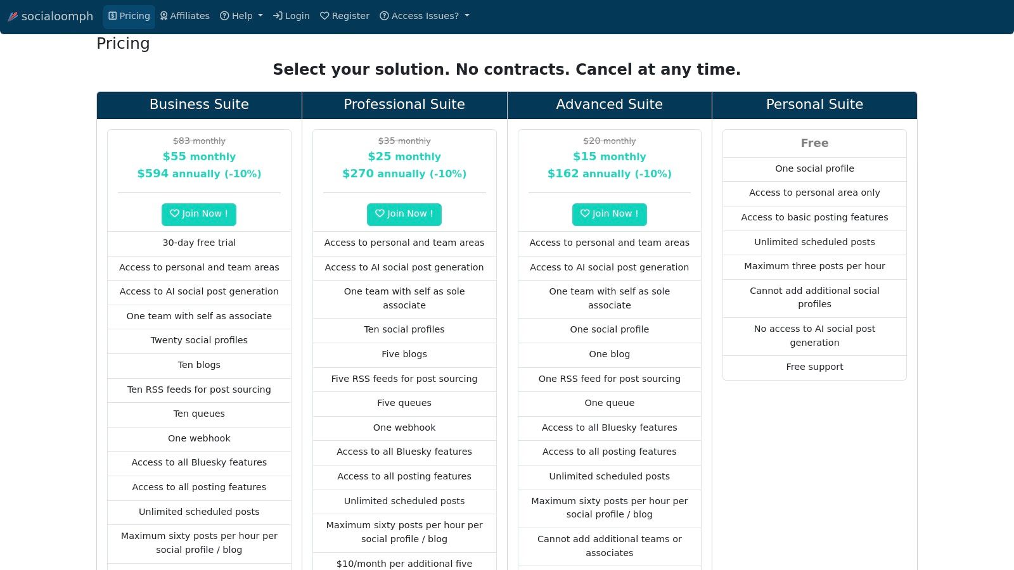Click the Affiliates ribbon icon
Viewport: 1014px width, 570px height.
point(164,16)
